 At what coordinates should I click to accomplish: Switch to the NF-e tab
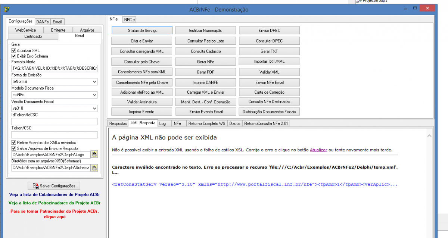click(x=113, y=19)
